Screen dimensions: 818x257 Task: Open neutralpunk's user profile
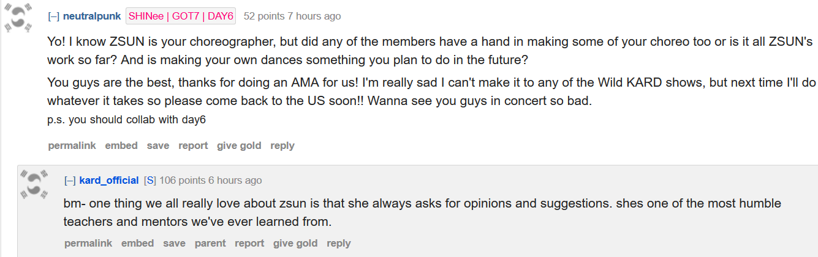(x=92, y=16)
